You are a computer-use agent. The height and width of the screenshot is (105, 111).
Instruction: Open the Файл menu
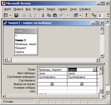point(8,9)
